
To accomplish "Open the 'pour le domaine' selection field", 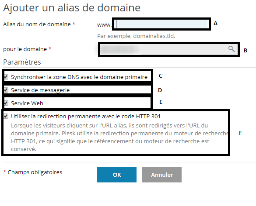I will [169, 49].
